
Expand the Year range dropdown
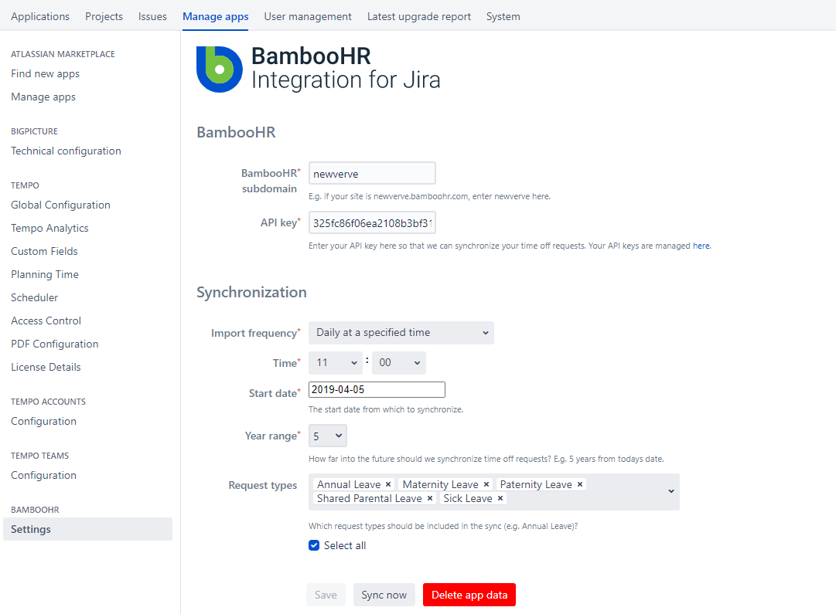[327, 436]
